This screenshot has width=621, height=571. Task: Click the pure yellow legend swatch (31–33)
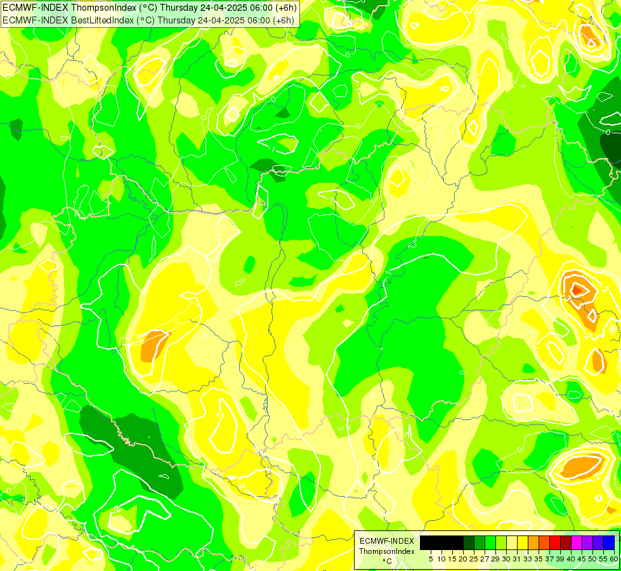tap(523, 542)
